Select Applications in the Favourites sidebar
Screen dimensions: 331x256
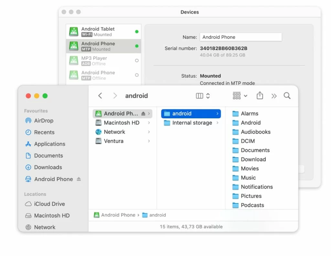(48, 144)
